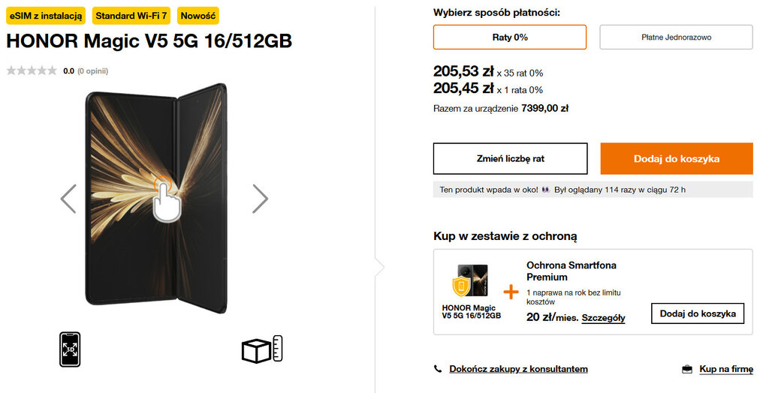The height and width of the screenshot is (393, 769).
Task: Click the star rating icons
Action: [32, 71]
